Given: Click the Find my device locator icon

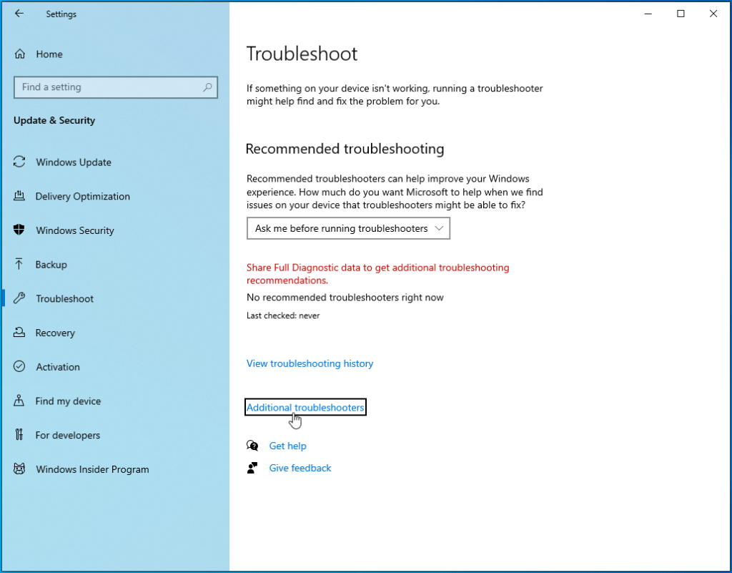Looking at the screenshot, I should tap(19, 401).
